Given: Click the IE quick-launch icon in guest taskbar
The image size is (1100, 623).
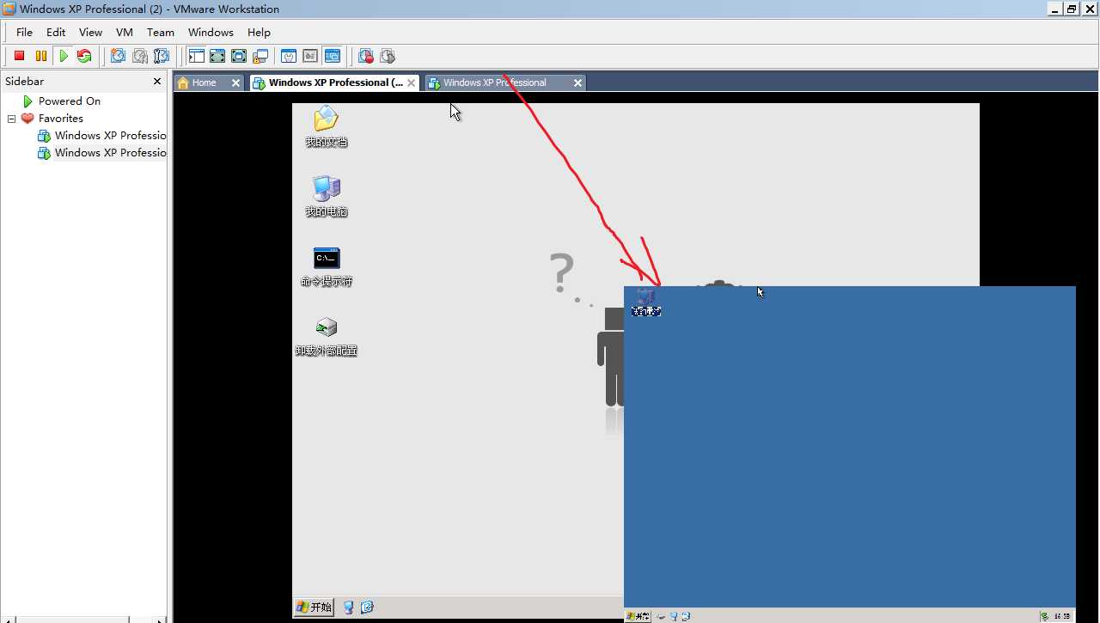Looking at the screenshot, I should click(367, 607).
